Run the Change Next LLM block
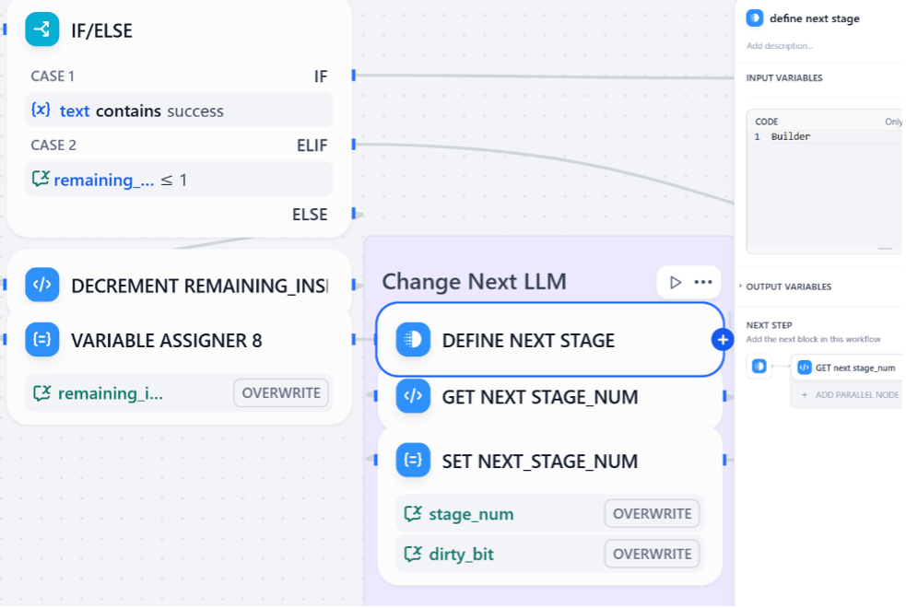906x608 pixels. (676, 282)
